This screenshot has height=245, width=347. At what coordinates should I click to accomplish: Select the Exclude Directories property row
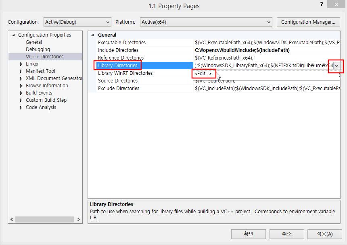118,89
